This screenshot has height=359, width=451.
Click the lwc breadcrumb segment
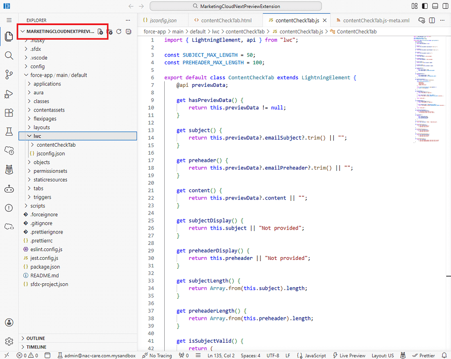click(x=216, y=32)
